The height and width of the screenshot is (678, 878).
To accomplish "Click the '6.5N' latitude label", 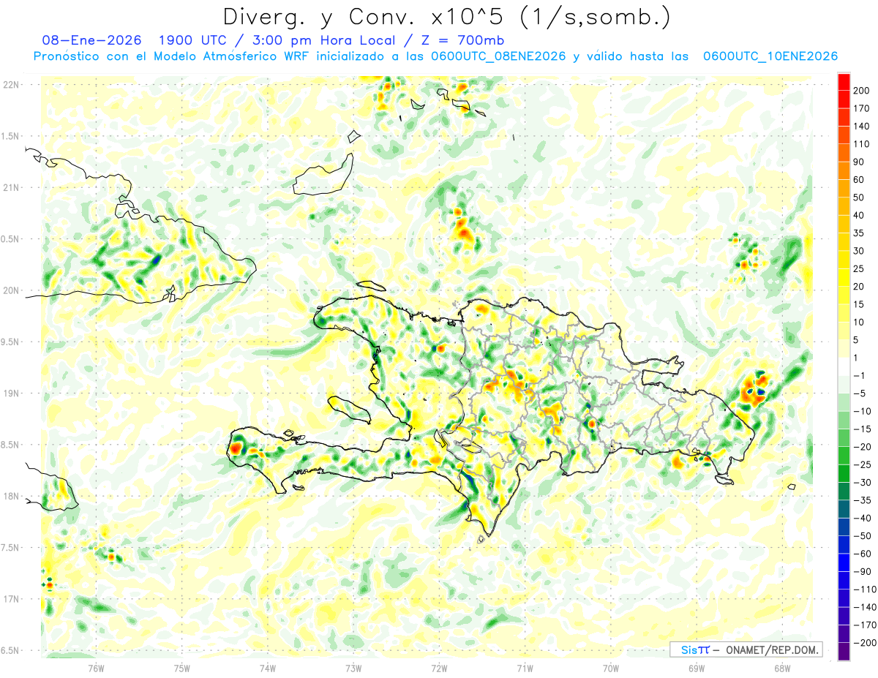I will [11, 651].
